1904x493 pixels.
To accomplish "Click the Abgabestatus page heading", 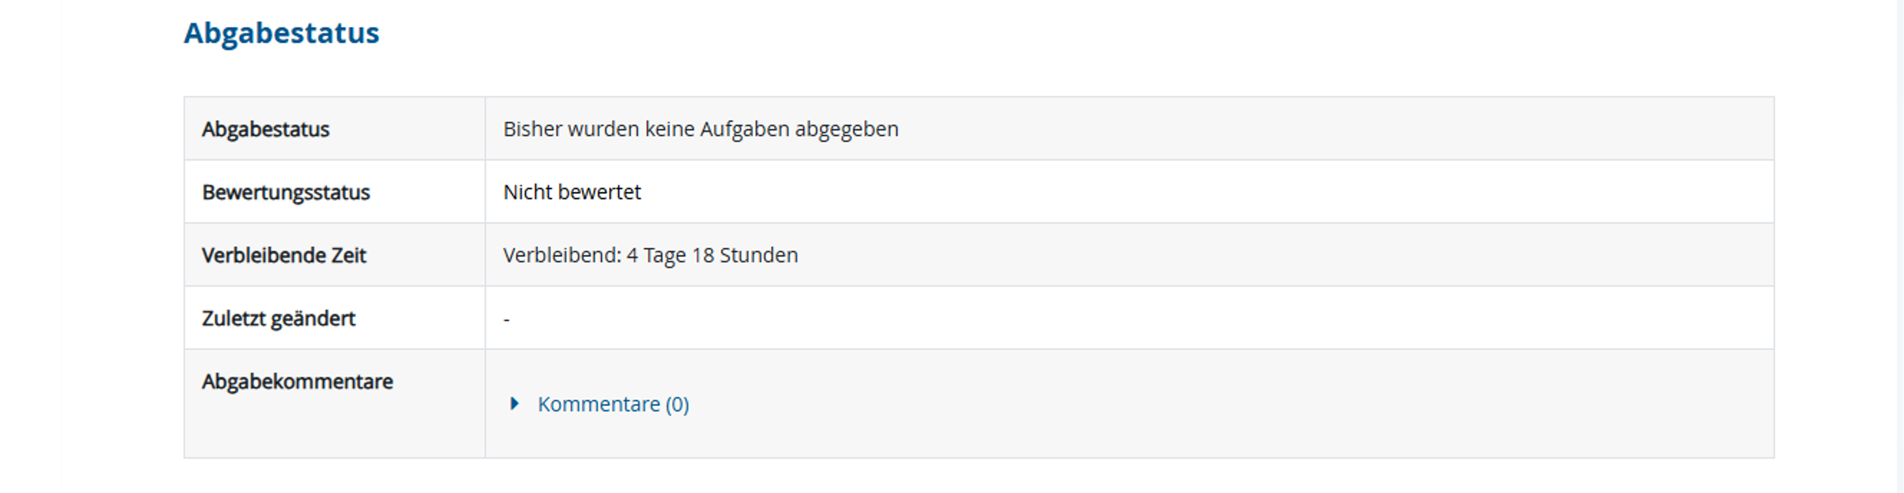I will click(282, 32).
